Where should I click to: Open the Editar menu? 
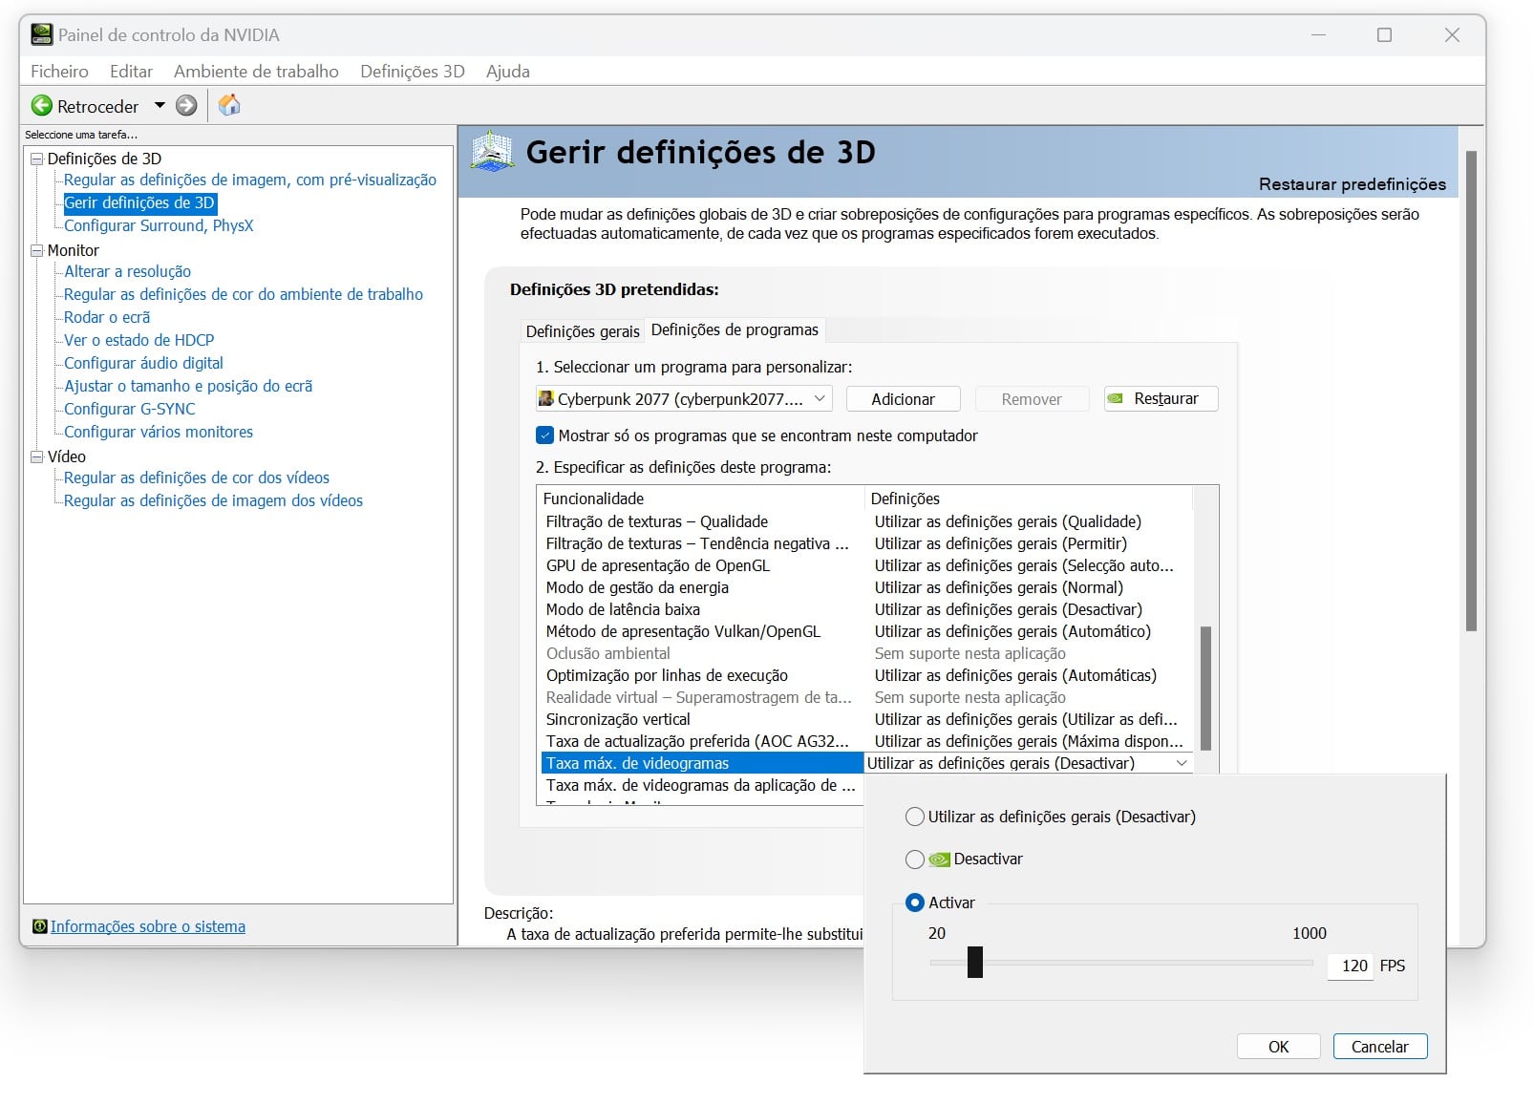coord(131,72)
